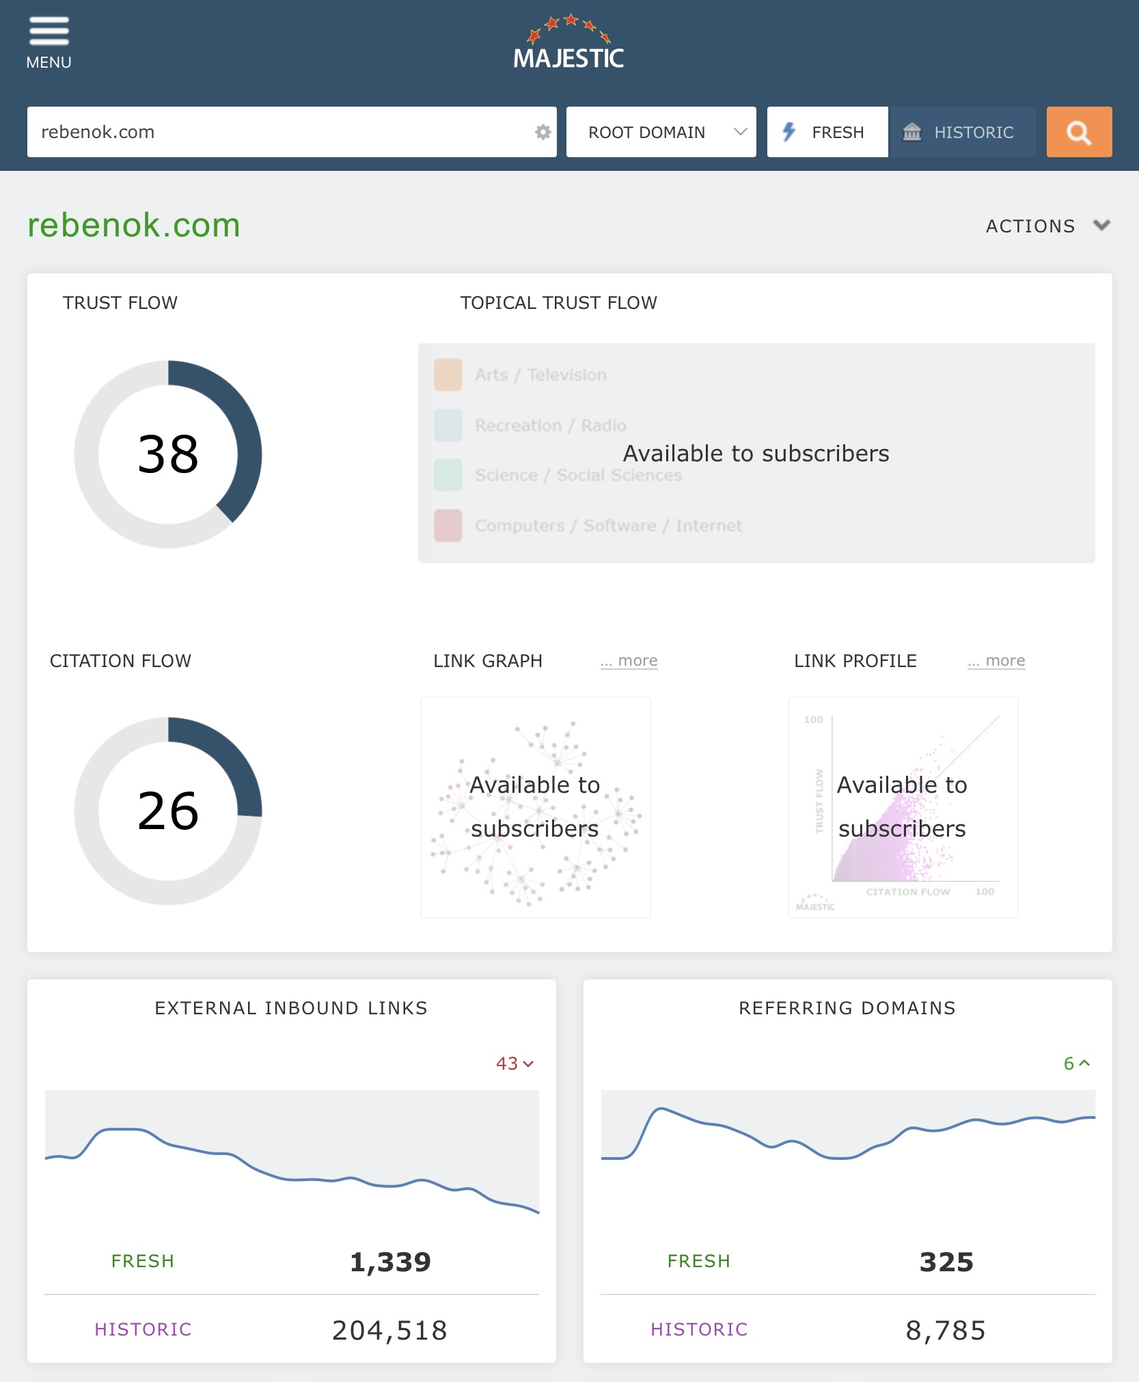Click the TOPICAL TRUST FLOW heading
Screen dimensions: 1139x1382
558,303
